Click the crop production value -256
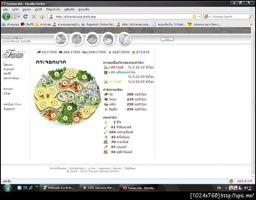 [x=129, y=109]
